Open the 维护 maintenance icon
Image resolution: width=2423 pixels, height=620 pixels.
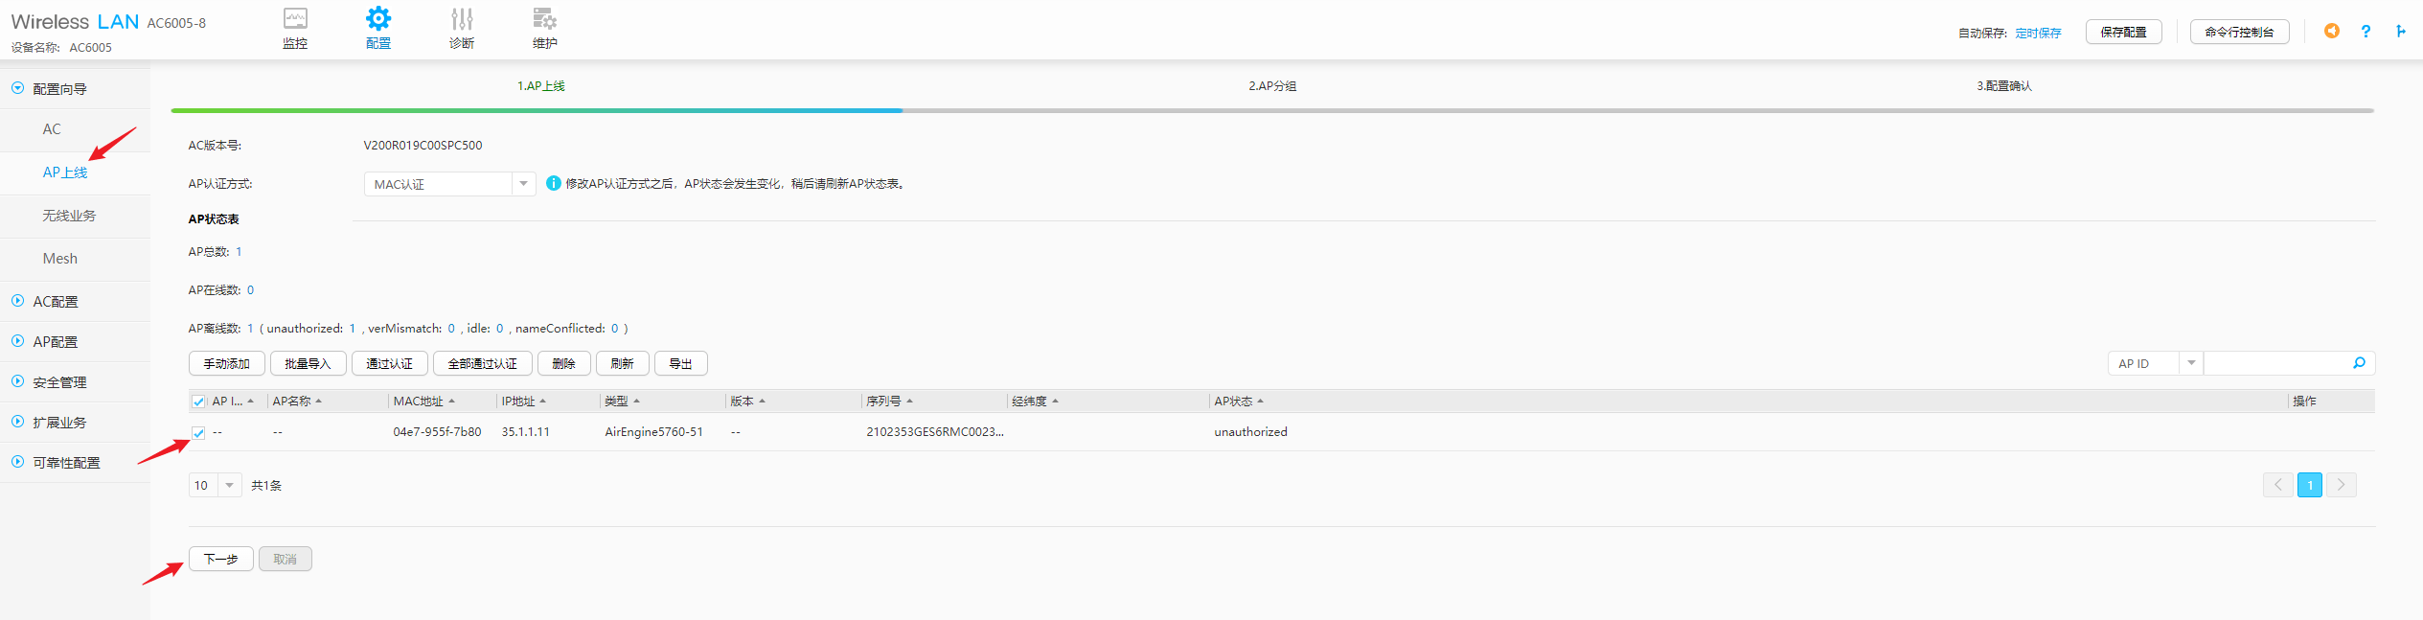pos(544,20)
